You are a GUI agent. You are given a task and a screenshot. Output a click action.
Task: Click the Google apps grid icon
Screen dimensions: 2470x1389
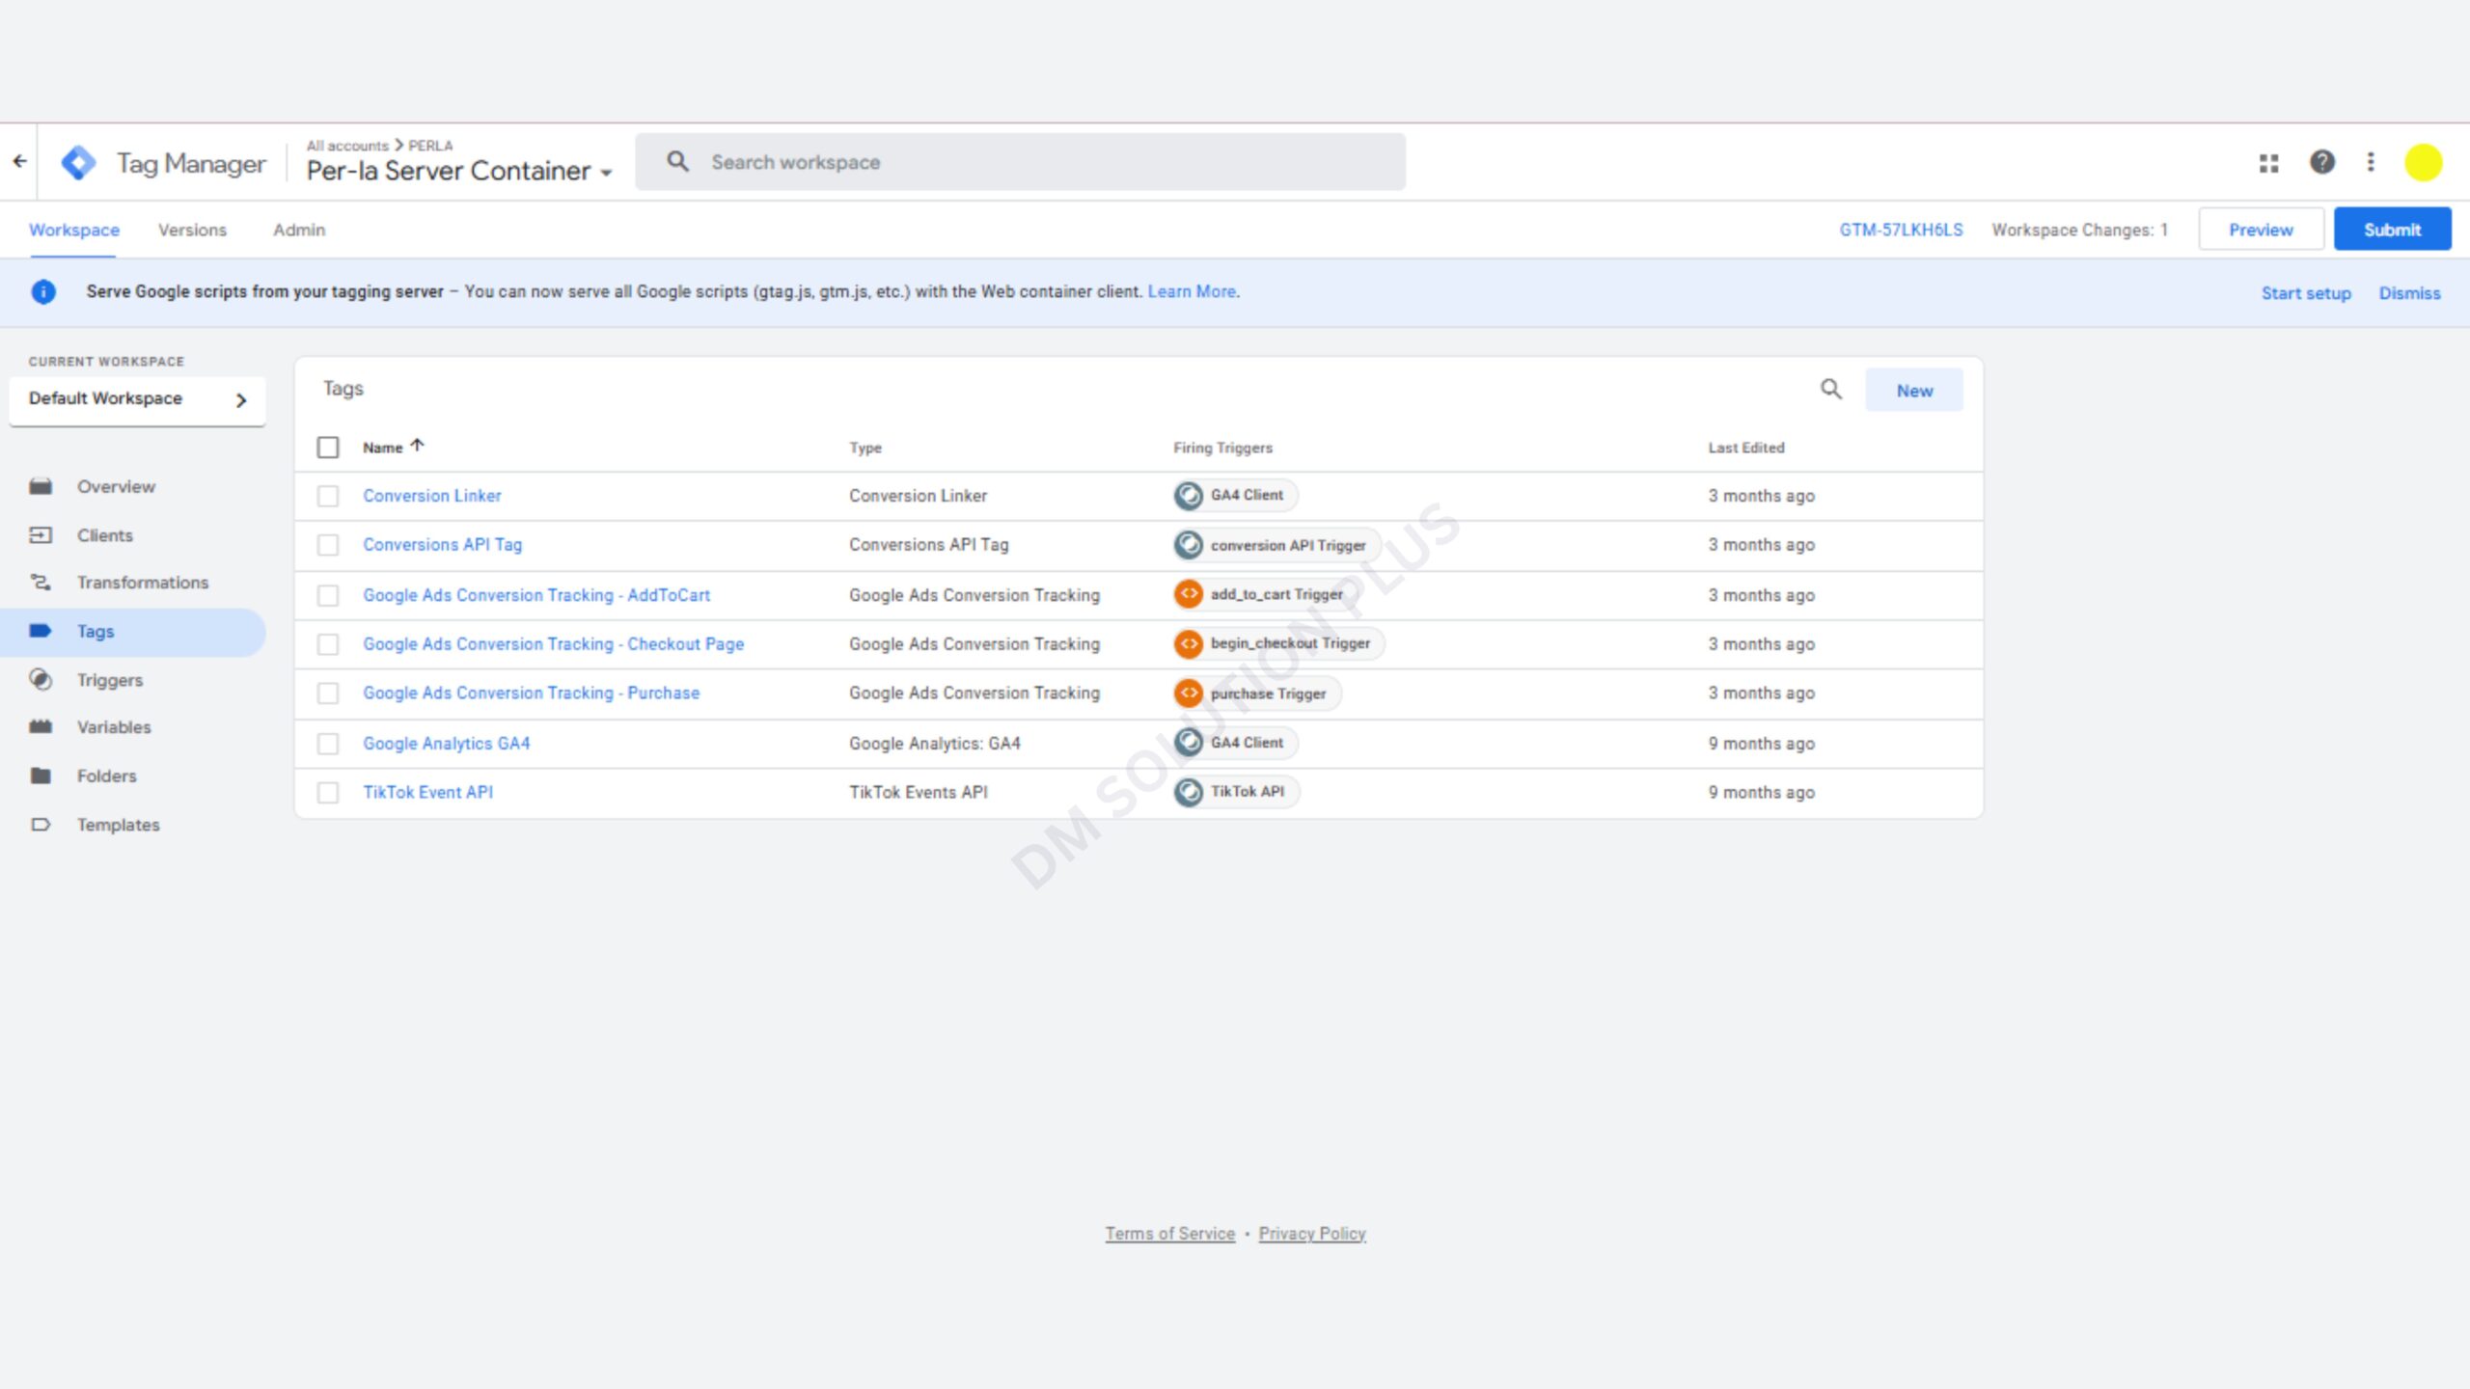tap(2268, 163)
